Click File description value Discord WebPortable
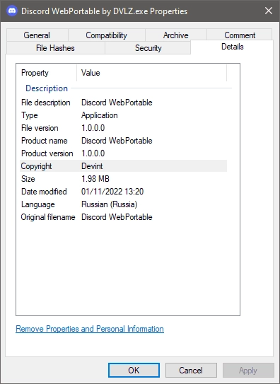This screenshot has height=384, width=280. coord(117,103)
